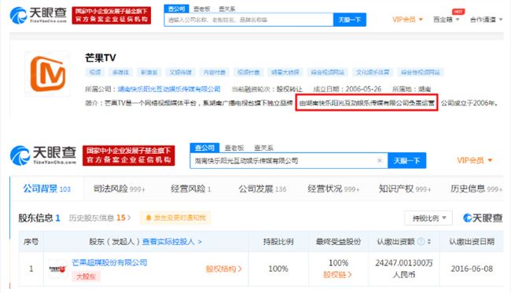511x293 pixels.
Task: Click 天眼一下 button beside the filled search box
Action: pos(406,160)
